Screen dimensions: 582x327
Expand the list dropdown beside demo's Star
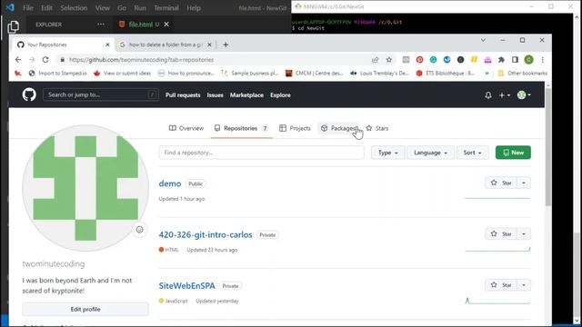[524, 183]
